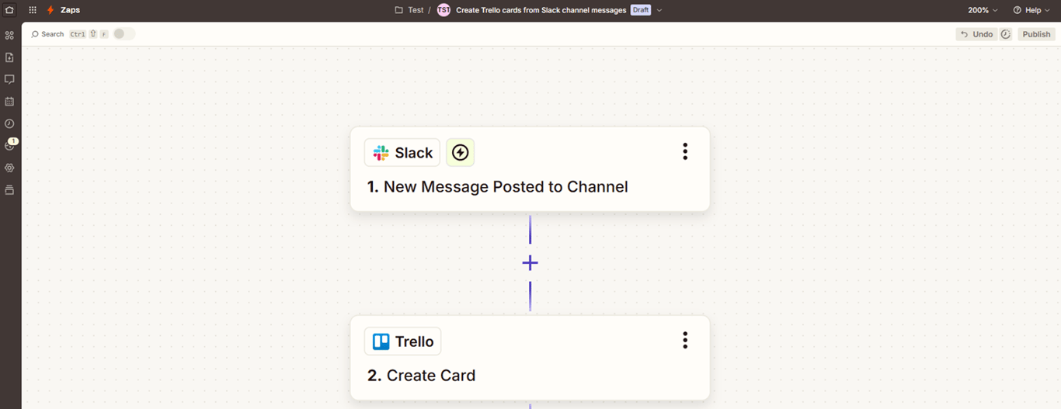
Task: Open the settings gear icon in sidebar
Action: tap(9, 168)
